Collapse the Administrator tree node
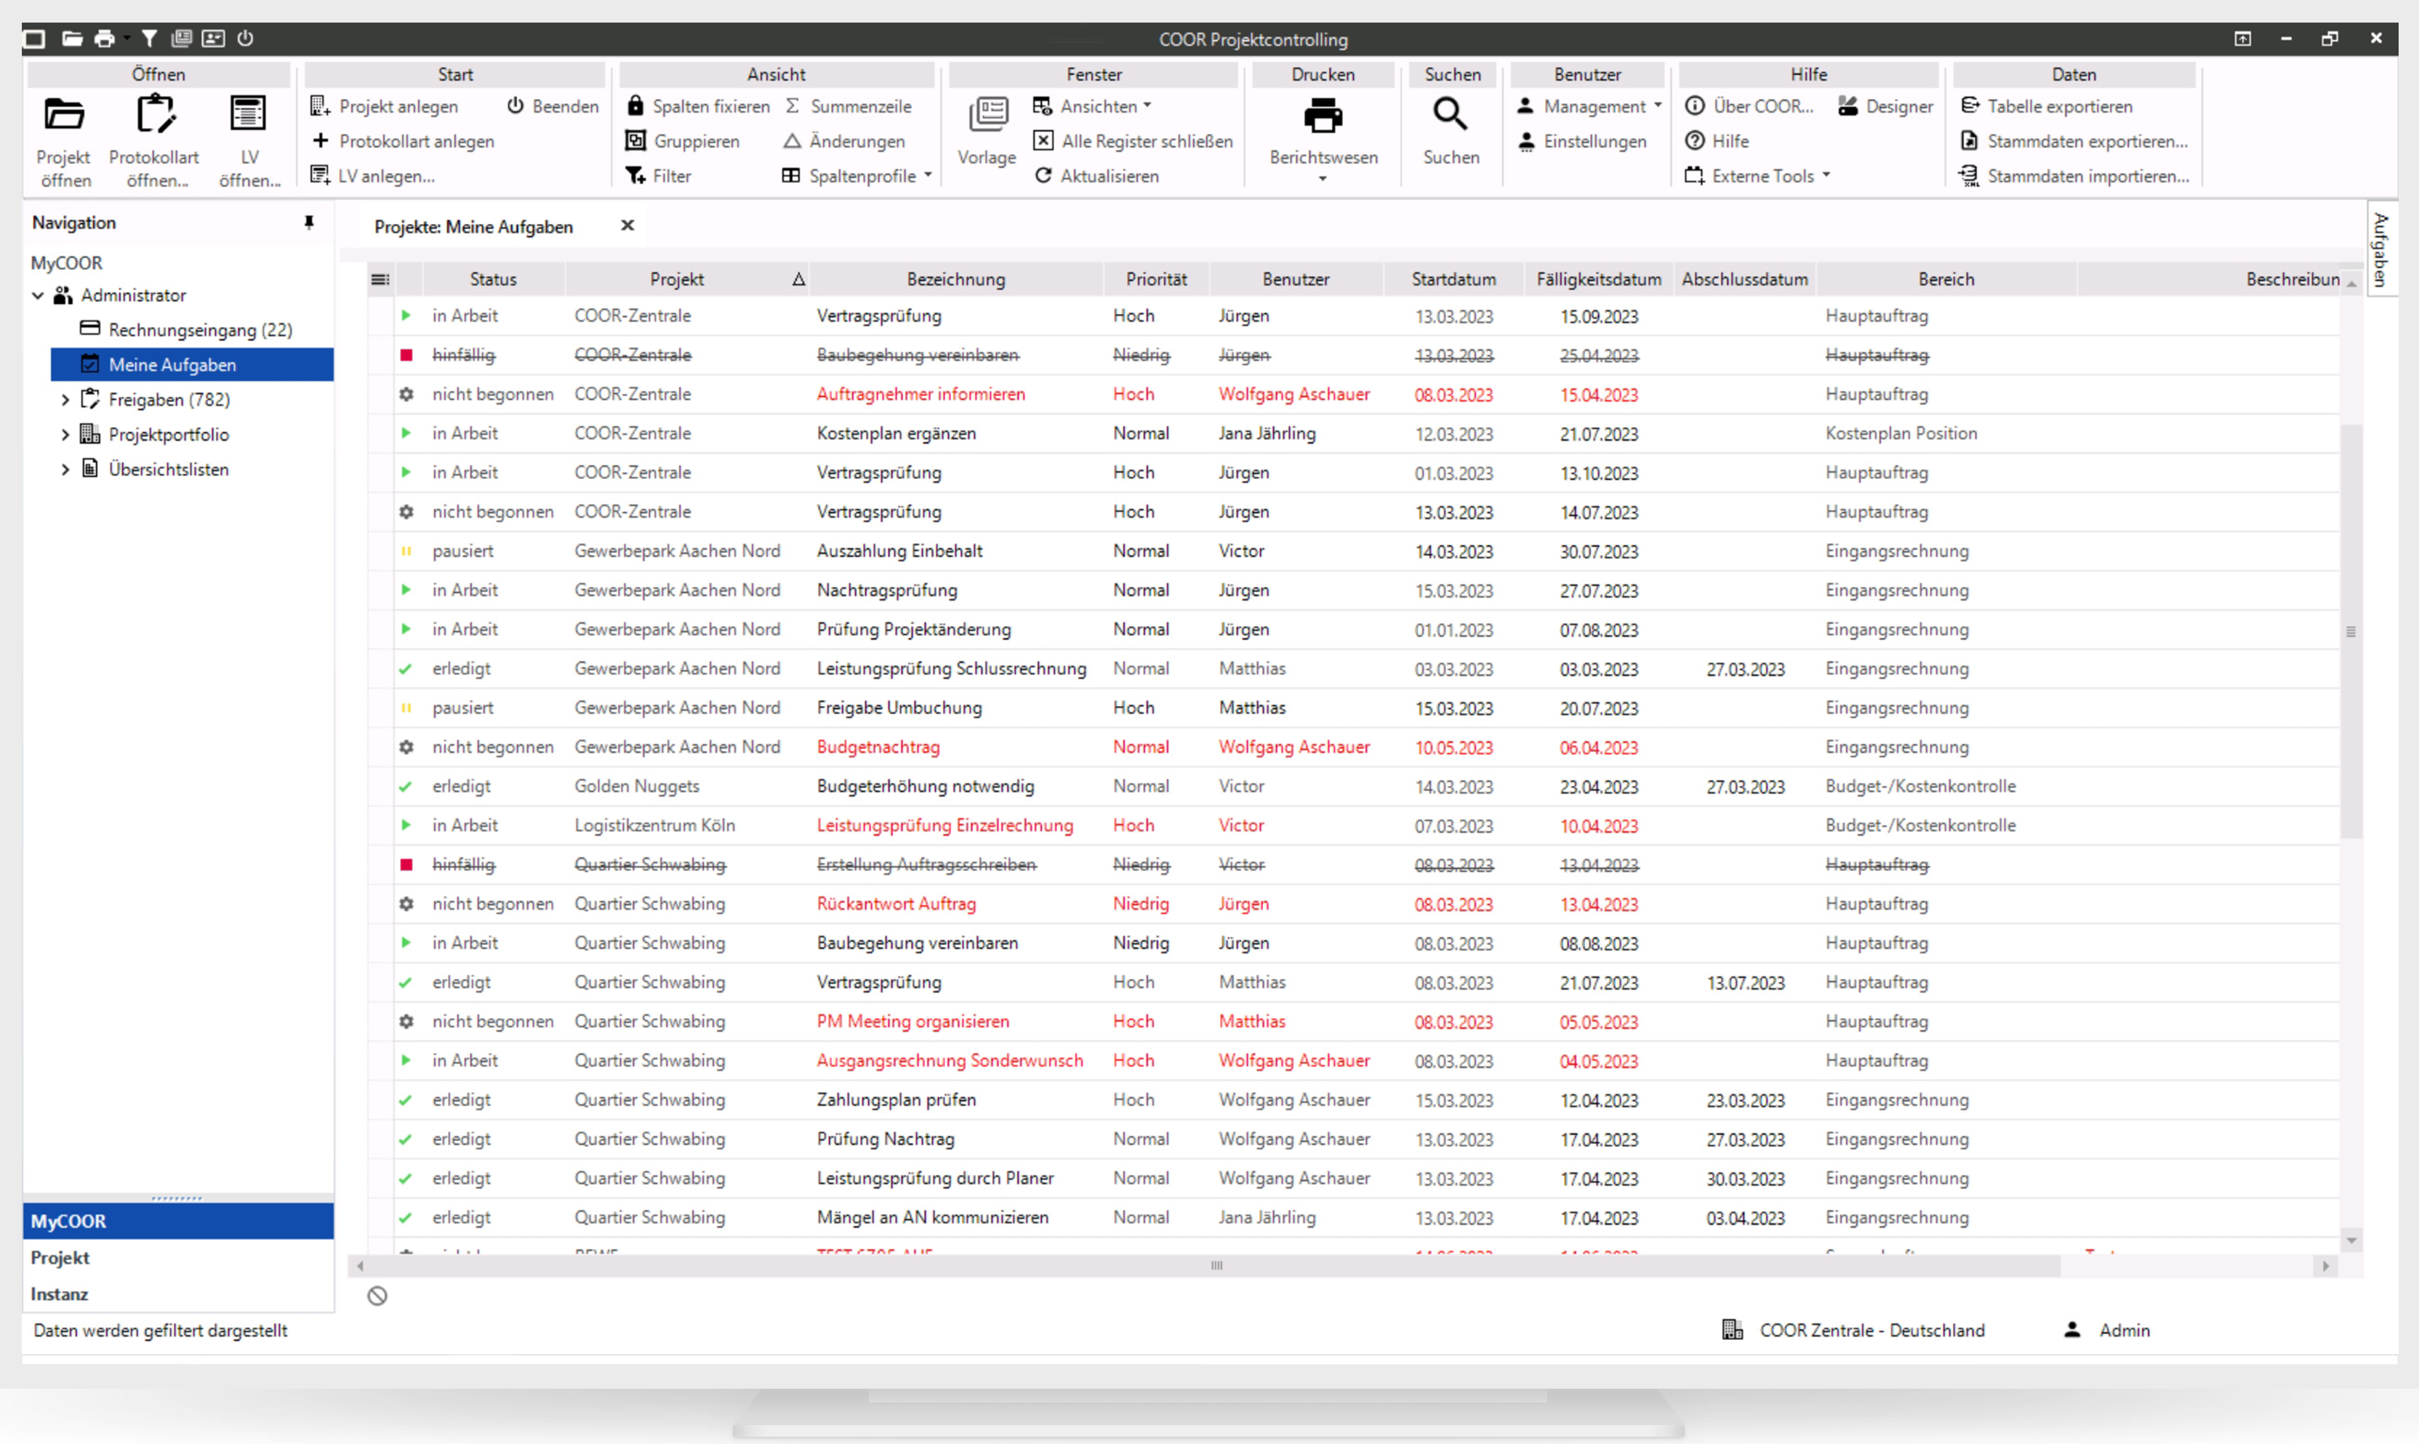This screenshot has width=2419, height=1444. (38, 294)
